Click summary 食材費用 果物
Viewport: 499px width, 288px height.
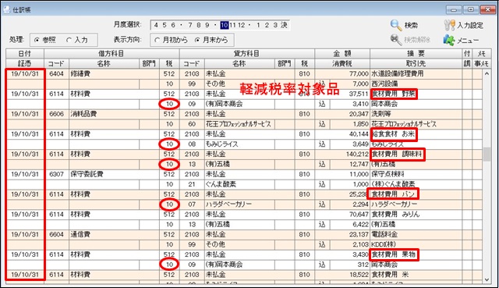click(x=394, y=254)
